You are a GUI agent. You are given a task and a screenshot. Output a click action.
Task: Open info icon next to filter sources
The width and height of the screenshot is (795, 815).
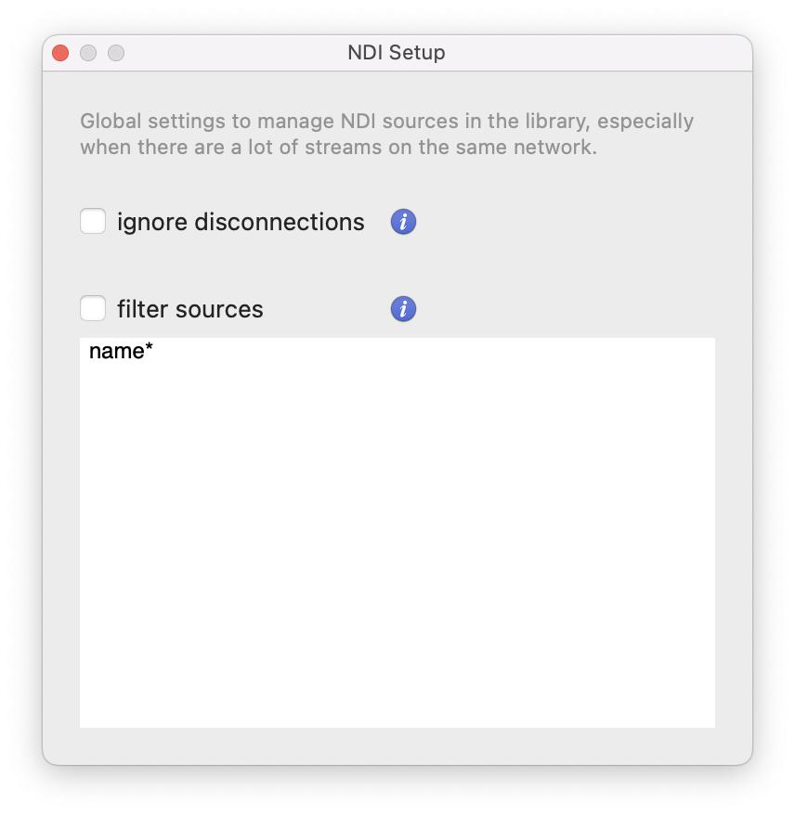click(x=403, y=309)
